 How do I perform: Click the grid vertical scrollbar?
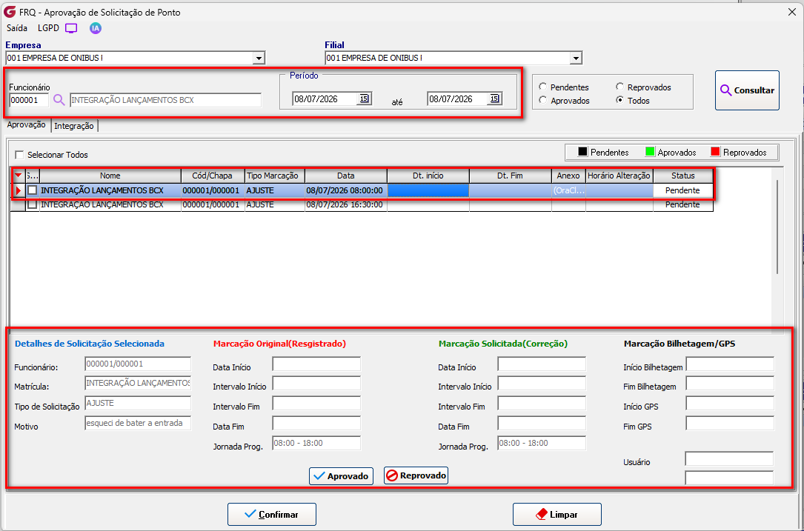(777, 226)
